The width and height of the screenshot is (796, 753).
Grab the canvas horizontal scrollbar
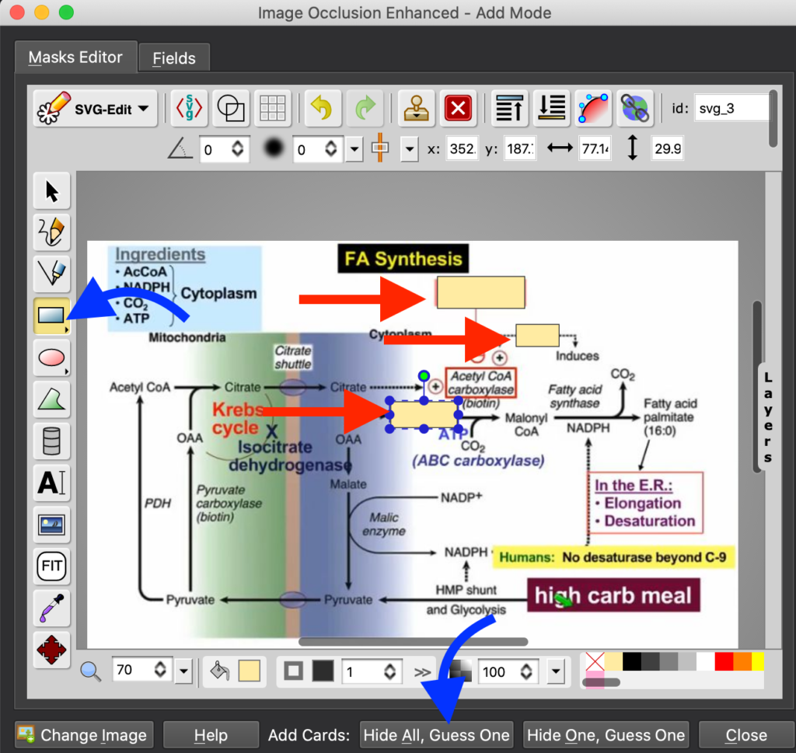[414, 642]
